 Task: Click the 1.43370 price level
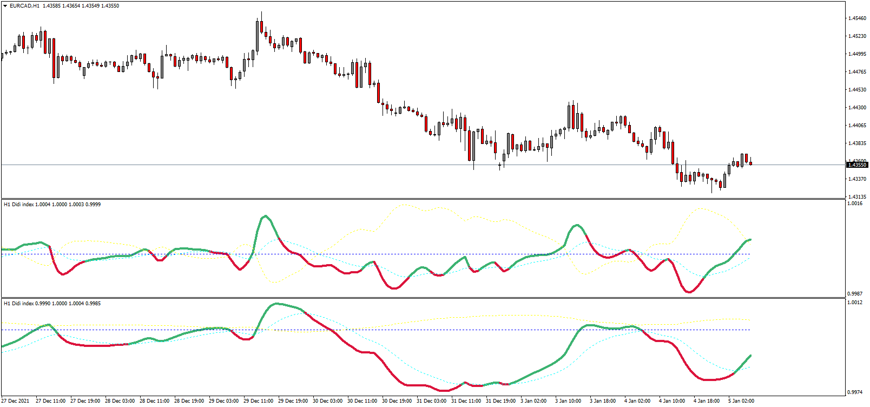pos(858,179)
